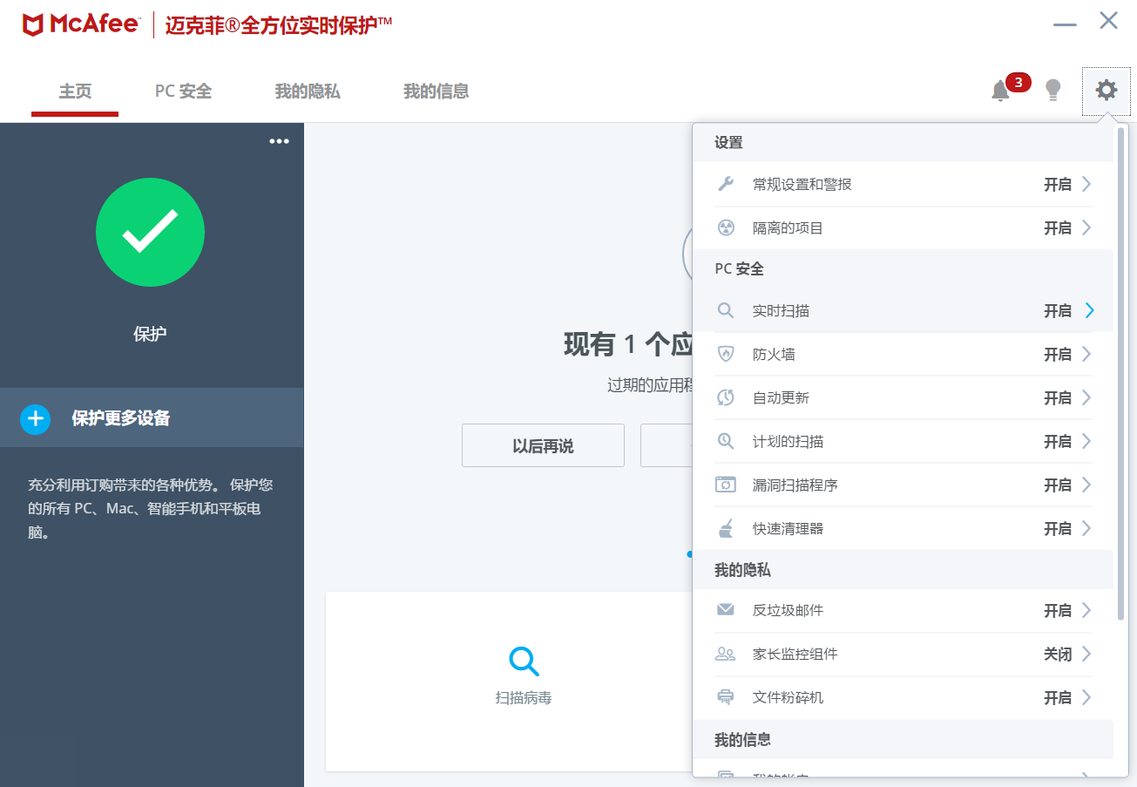Click the 文件粉碎机 label

point(788,697)
